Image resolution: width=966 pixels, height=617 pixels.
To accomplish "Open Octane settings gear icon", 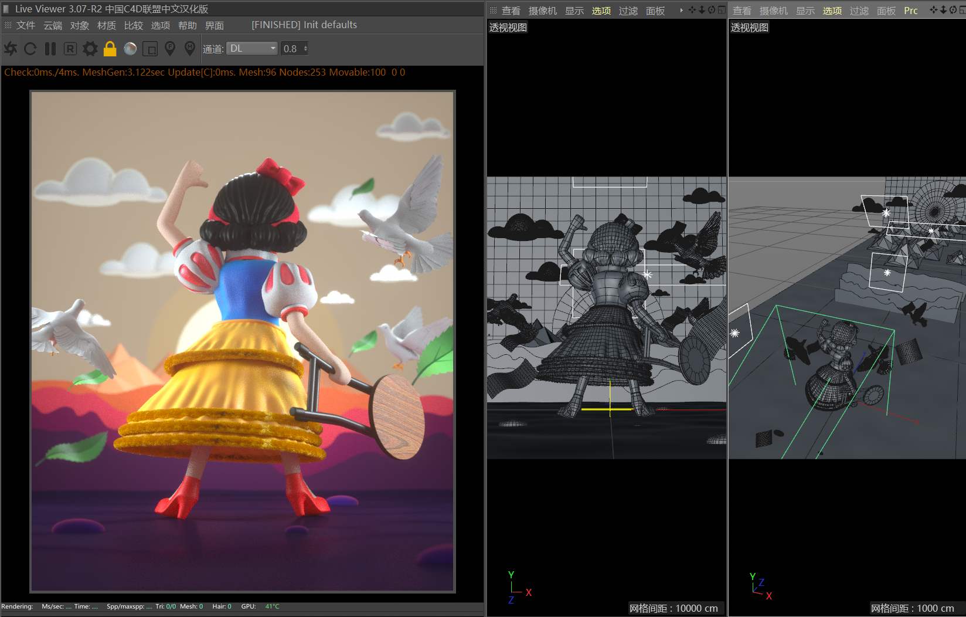I will (x=90, y=49).
